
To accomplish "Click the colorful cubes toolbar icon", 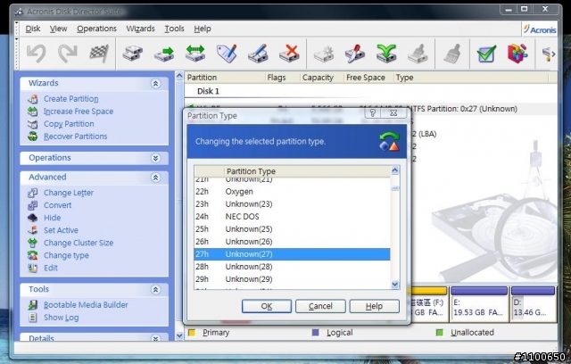I will coord(517,54).
